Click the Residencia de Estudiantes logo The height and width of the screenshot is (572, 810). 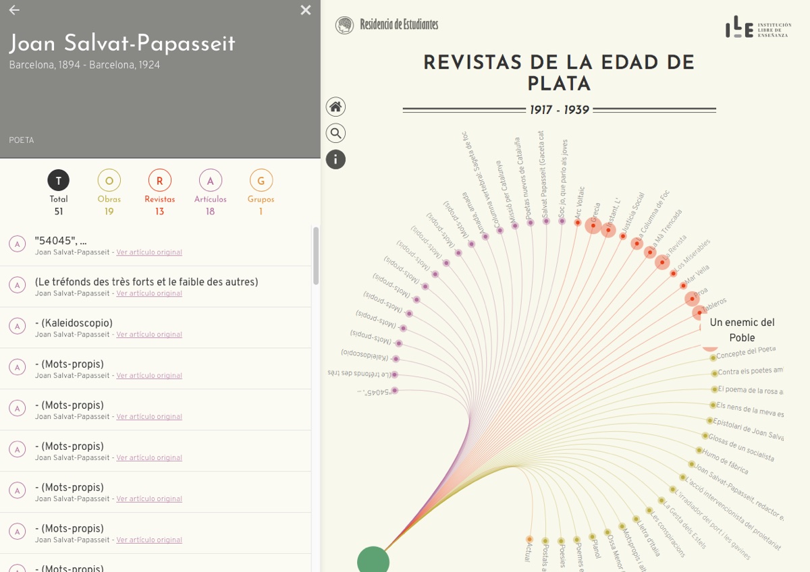(x=387, y=25)
